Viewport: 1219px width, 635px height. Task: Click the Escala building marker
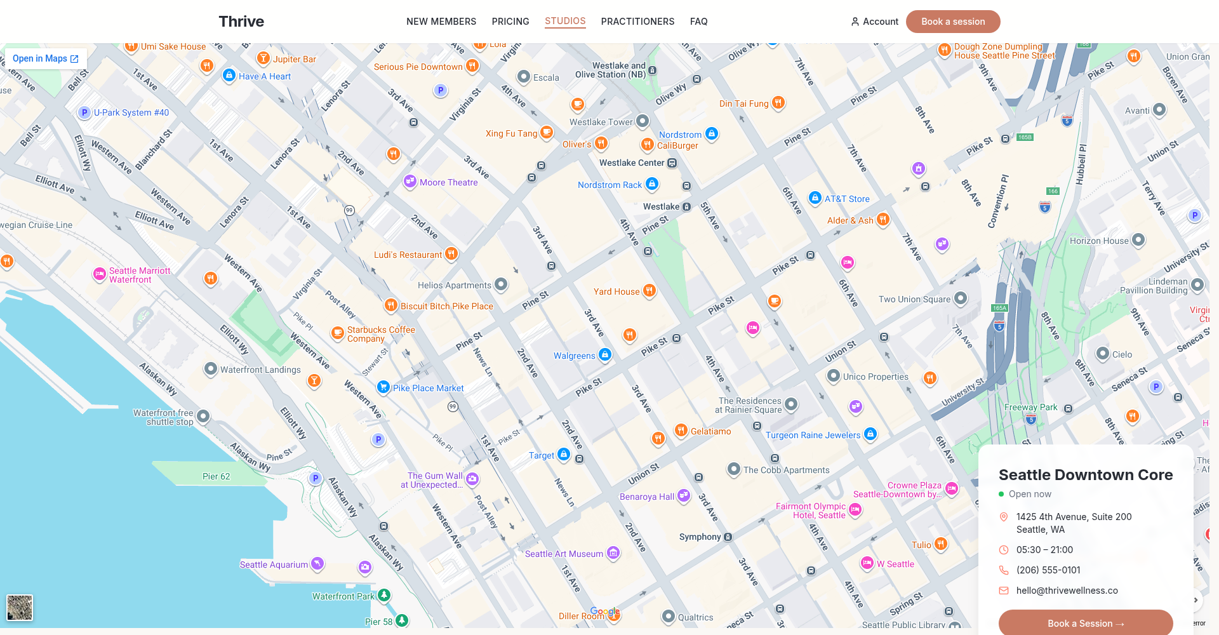click(524, 76)
